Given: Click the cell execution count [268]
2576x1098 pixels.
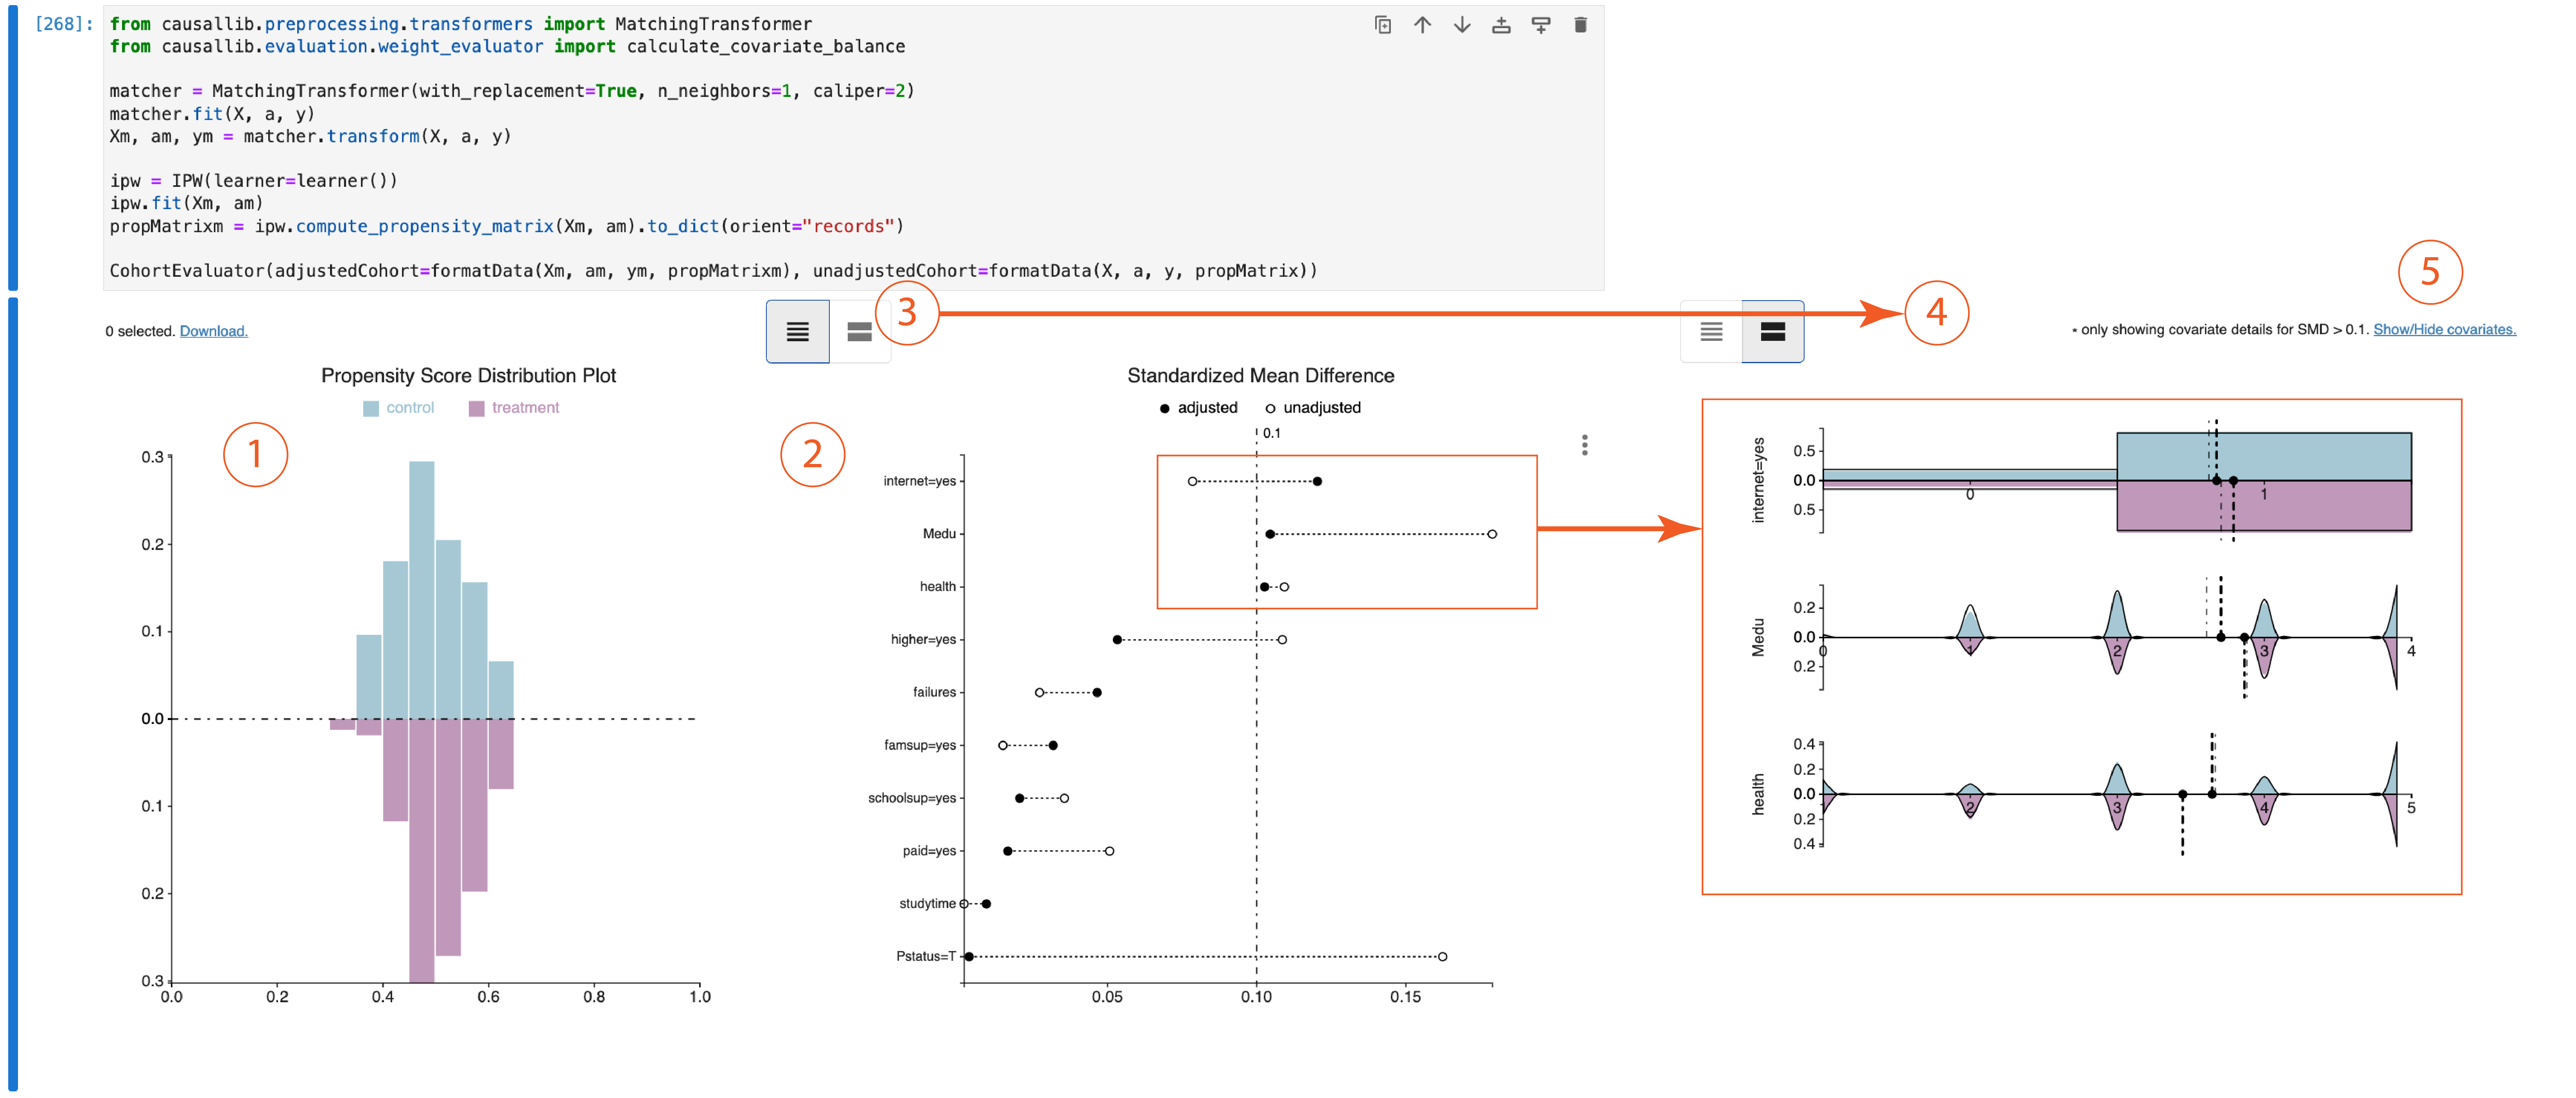Looking at the screenshot, I should 64,24.
